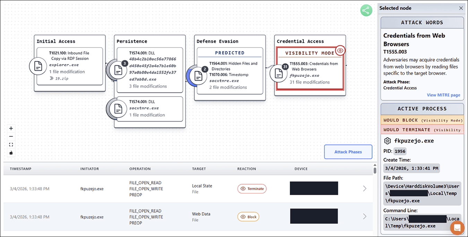Fit the graph view to screen
The image size is (468, 237).
click(x=11, y=145)
